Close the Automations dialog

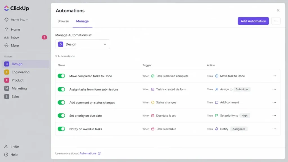278,10
